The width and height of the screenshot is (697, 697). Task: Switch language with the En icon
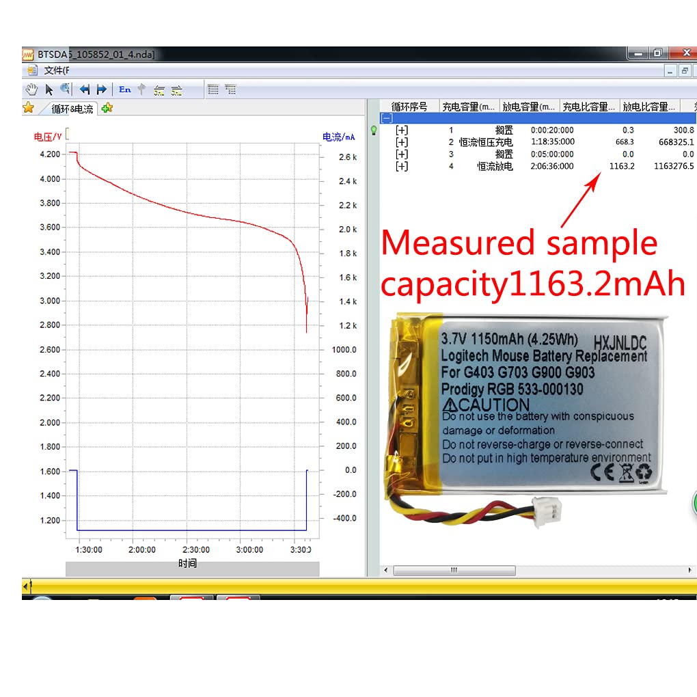[x=125, y=89]
